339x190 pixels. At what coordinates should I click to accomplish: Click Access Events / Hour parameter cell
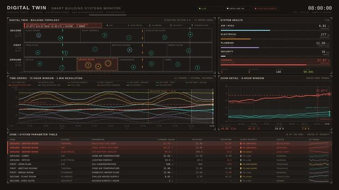(105, 180)
